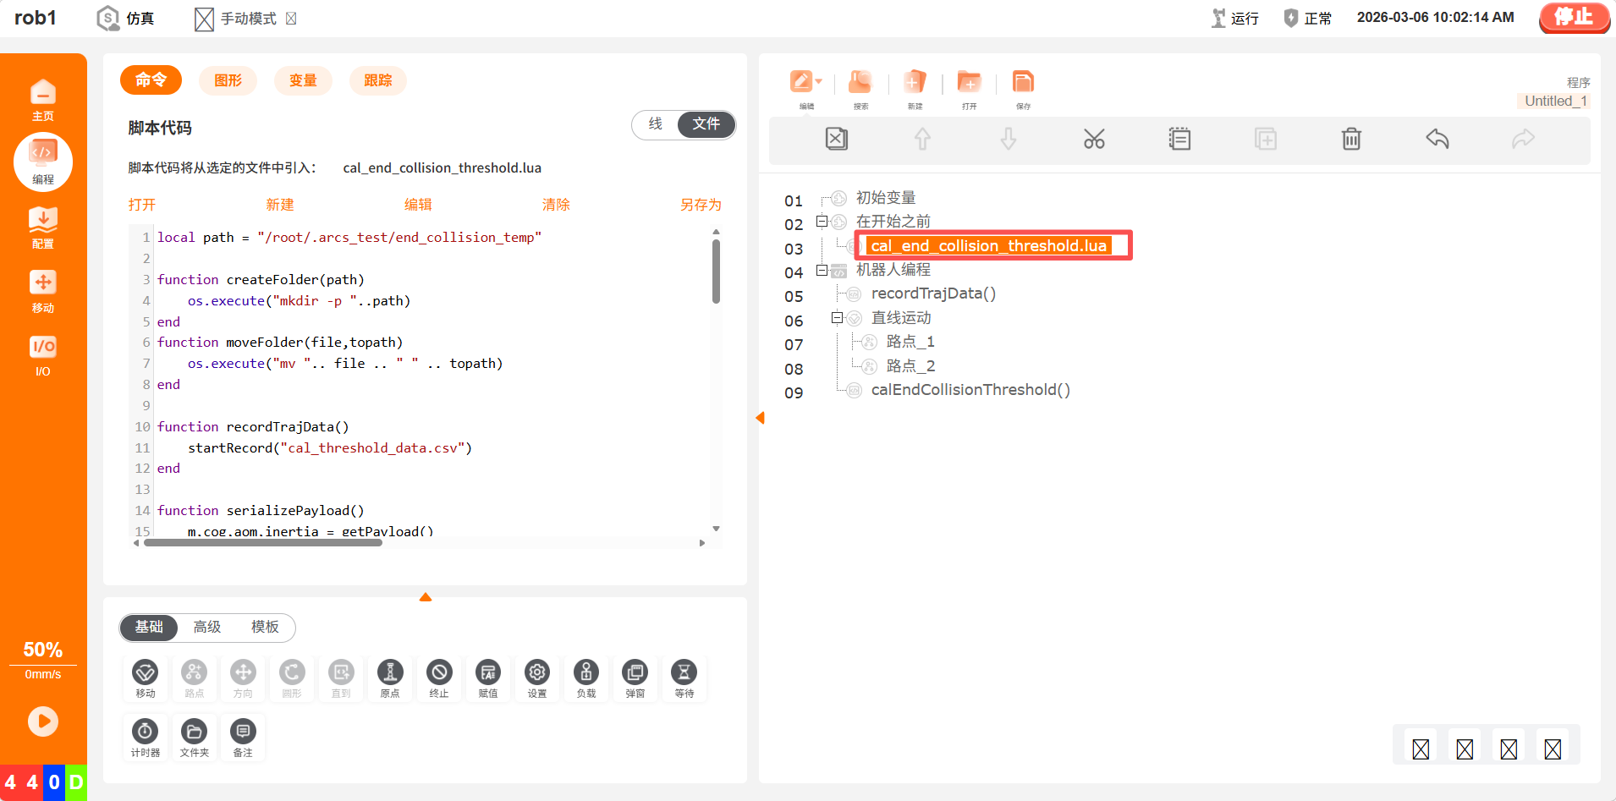Save program using 保存 icon
This screenshot has width=1616, height=801.
1023,83
